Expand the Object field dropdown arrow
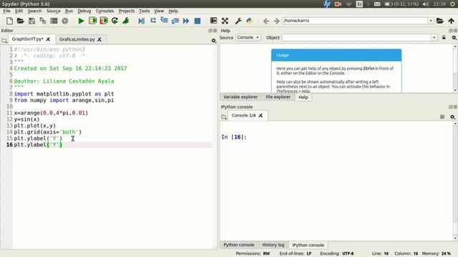Screen dimensions: 458x257 click(434, 38)
